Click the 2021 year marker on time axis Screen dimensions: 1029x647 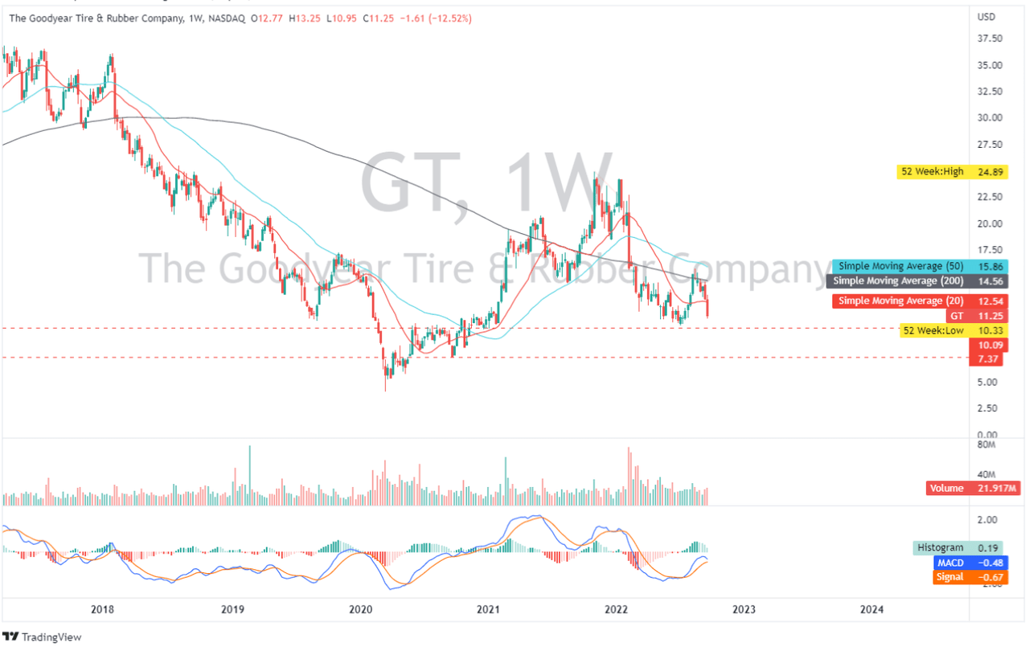[488, 609]
